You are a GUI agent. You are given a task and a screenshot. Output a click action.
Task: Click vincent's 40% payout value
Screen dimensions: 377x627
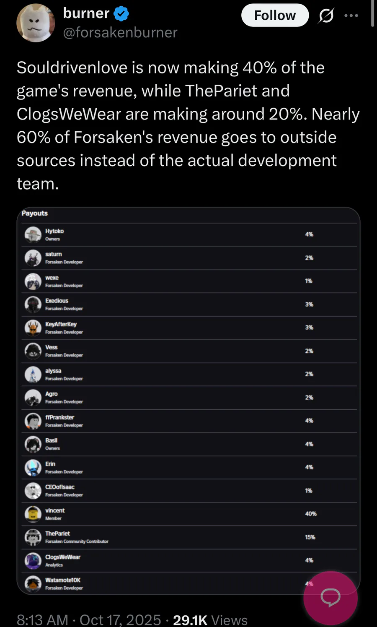(x=311, y=514)
